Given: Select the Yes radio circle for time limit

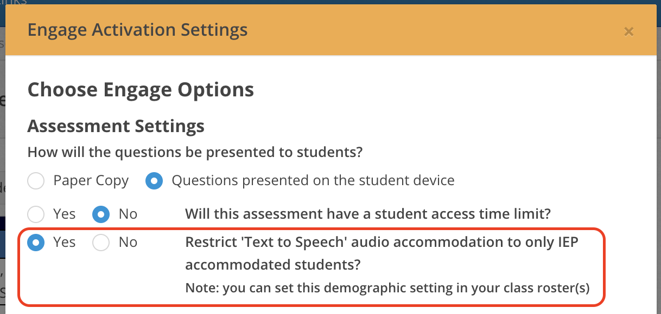Looking at the screenshot, I should click(36, 214).
